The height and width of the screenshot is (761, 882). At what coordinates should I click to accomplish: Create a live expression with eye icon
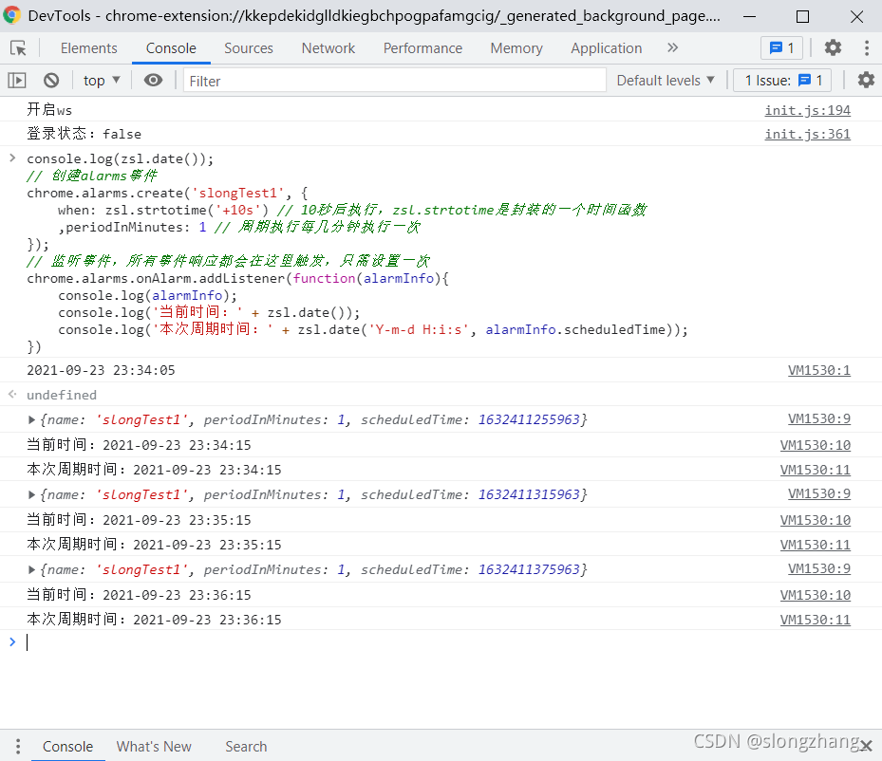click(x=153, y=81)
